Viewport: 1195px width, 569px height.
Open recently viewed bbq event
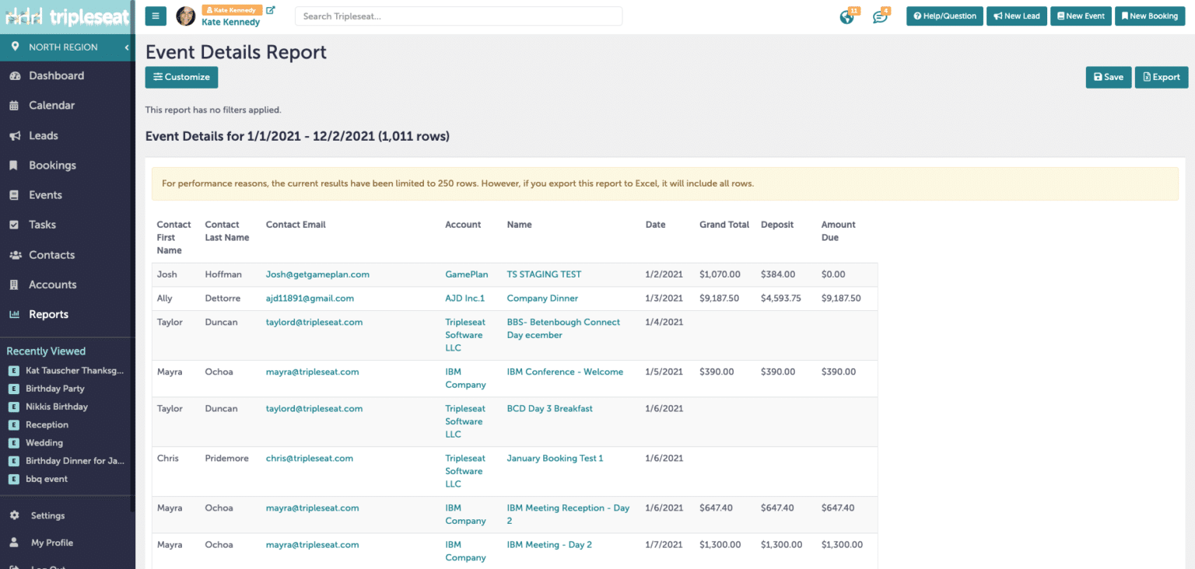(46, 480)
